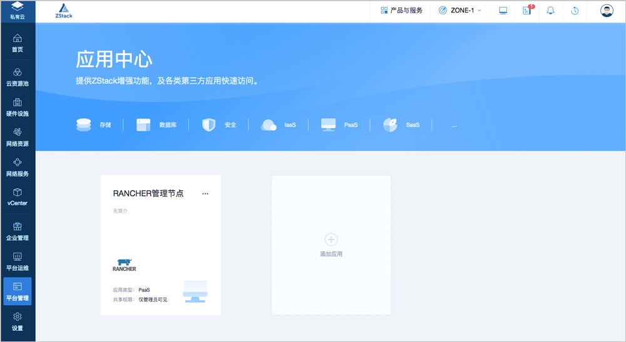The height and width of the screenshot is (342, 626).
Task: Click the notification bell icon
Action: pyautogui.click(x=551, y=11)
